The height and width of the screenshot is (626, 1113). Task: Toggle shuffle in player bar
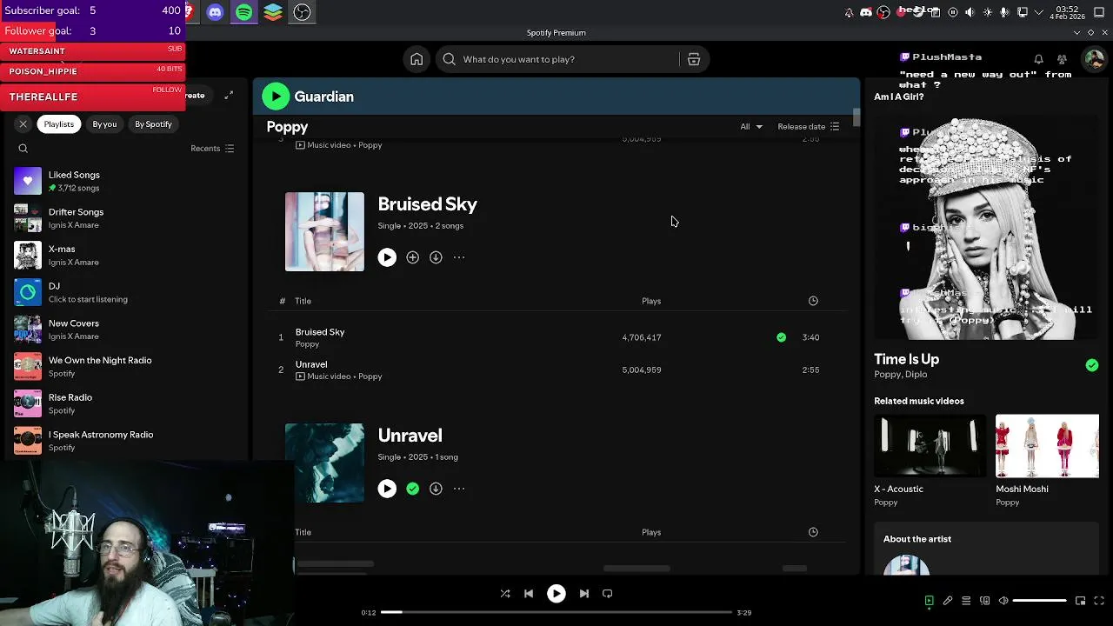coord(505,594)
